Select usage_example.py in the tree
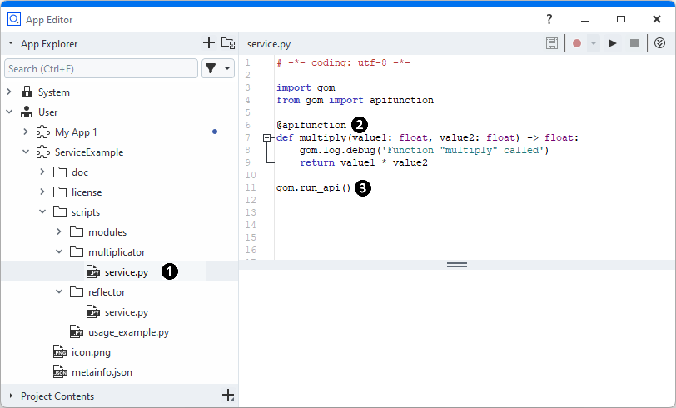Image resolution: width=676 pixels, height=408 pixels. 128,332
